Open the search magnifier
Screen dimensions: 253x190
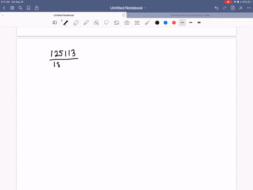pyautogui.click(x=21, y=8)
